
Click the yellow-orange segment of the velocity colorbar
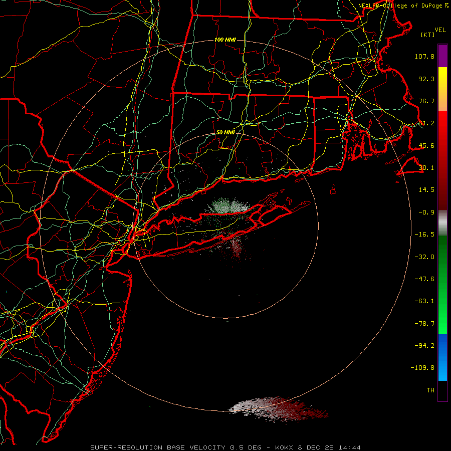(442, 89)
